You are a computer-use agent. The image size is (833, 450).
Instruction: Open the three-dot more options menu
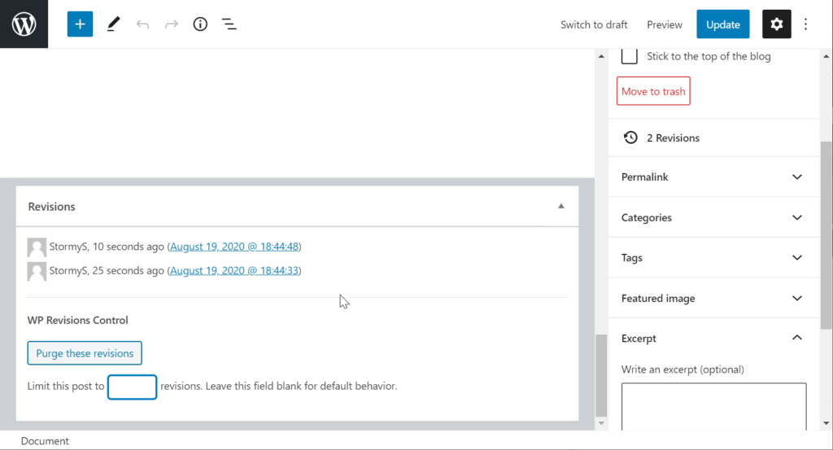click(x=806, y=24)
